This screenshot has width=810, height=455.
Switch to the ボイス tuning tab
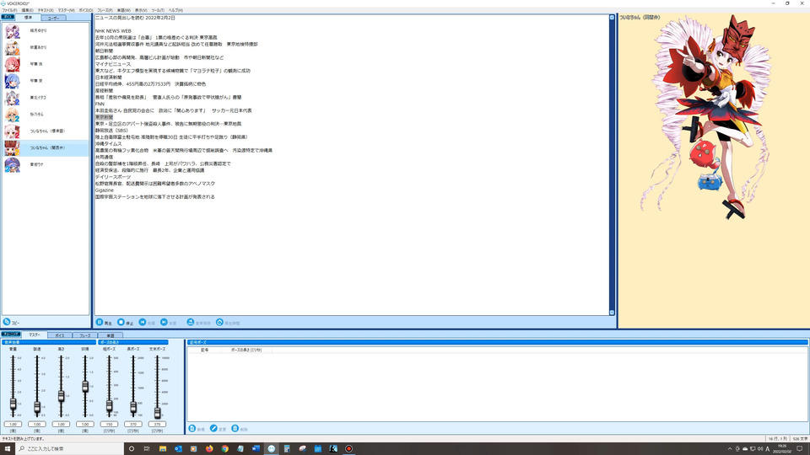click(60, 335)
